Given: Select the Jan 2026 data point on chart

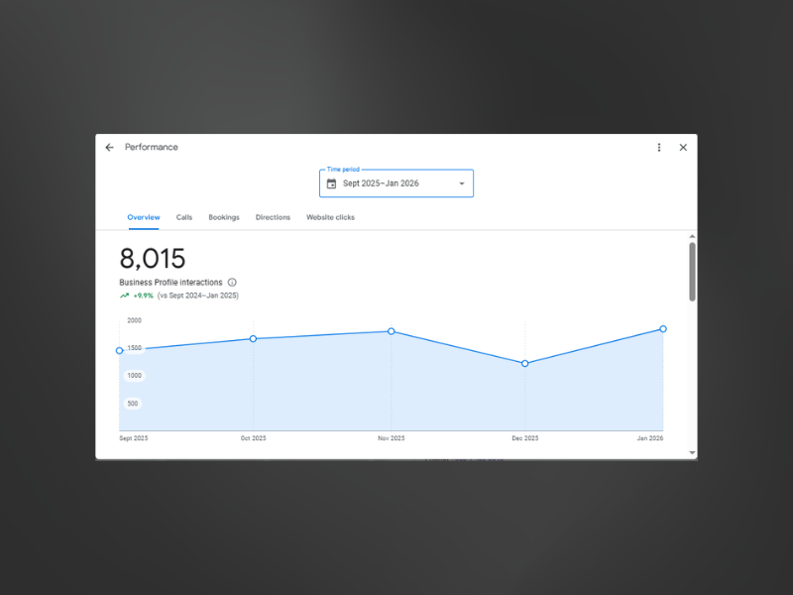Looking at the screenshot, I should pos(663,329).
